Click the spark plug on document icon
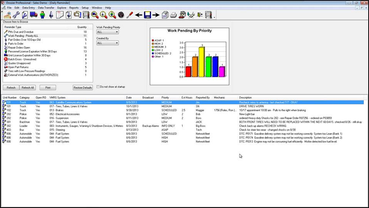The image size is (369, 208). pos(69,15)
